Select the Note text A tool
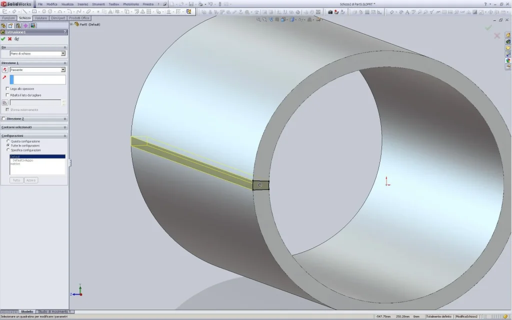Image resolution: width=512 pixels, height=320 pixels. point(407,12)
